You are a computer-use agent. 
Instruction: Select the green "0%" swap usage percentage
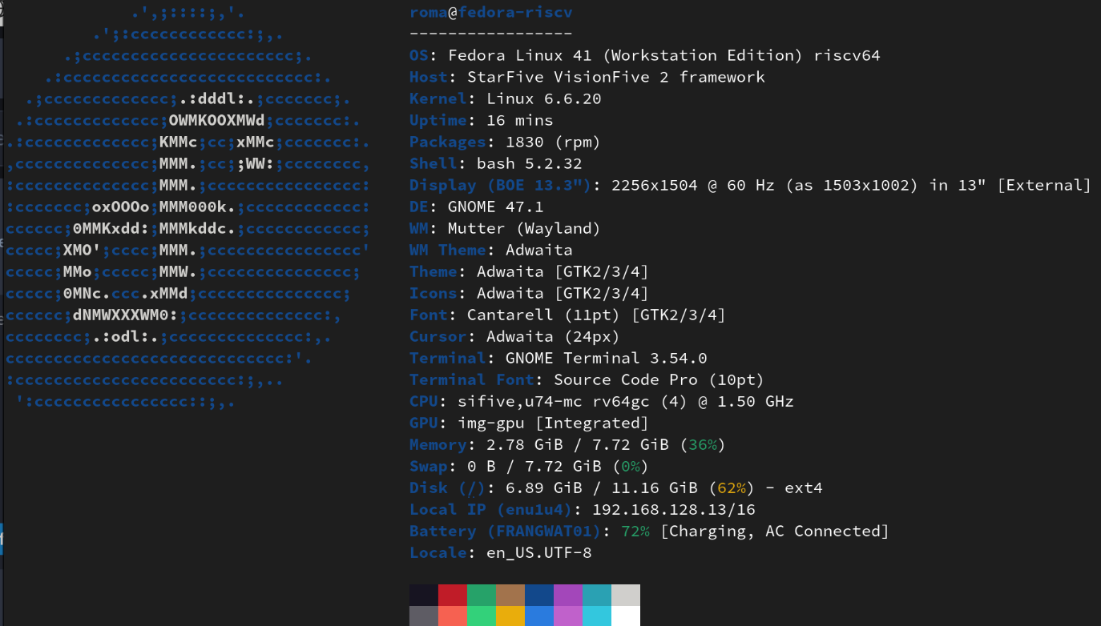coord(631,466)
